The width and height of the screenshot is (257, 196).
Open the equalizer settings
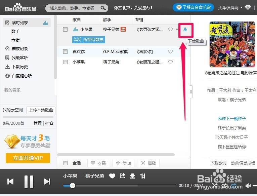(142, 176)
